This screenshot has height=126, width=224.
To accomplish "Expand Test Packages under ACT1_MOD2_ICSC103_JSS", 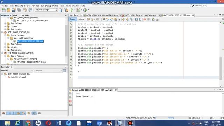I will tap(5, 44).
